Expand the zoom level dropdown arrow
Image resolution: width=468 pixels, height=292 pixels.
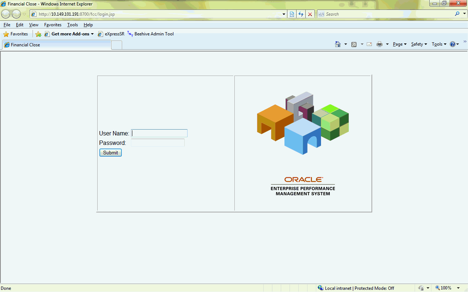click(458, 288)
